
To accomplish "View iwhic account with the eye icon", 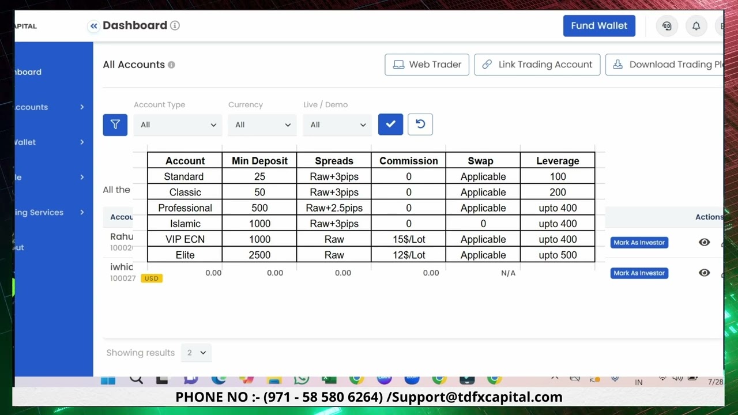I will [705, 273].
